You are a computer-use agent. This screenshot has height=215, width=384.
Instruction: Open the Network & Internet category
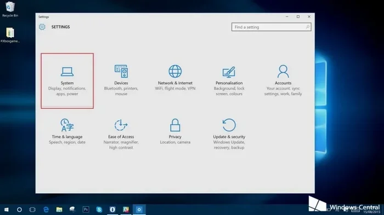[x=175, y=78]
